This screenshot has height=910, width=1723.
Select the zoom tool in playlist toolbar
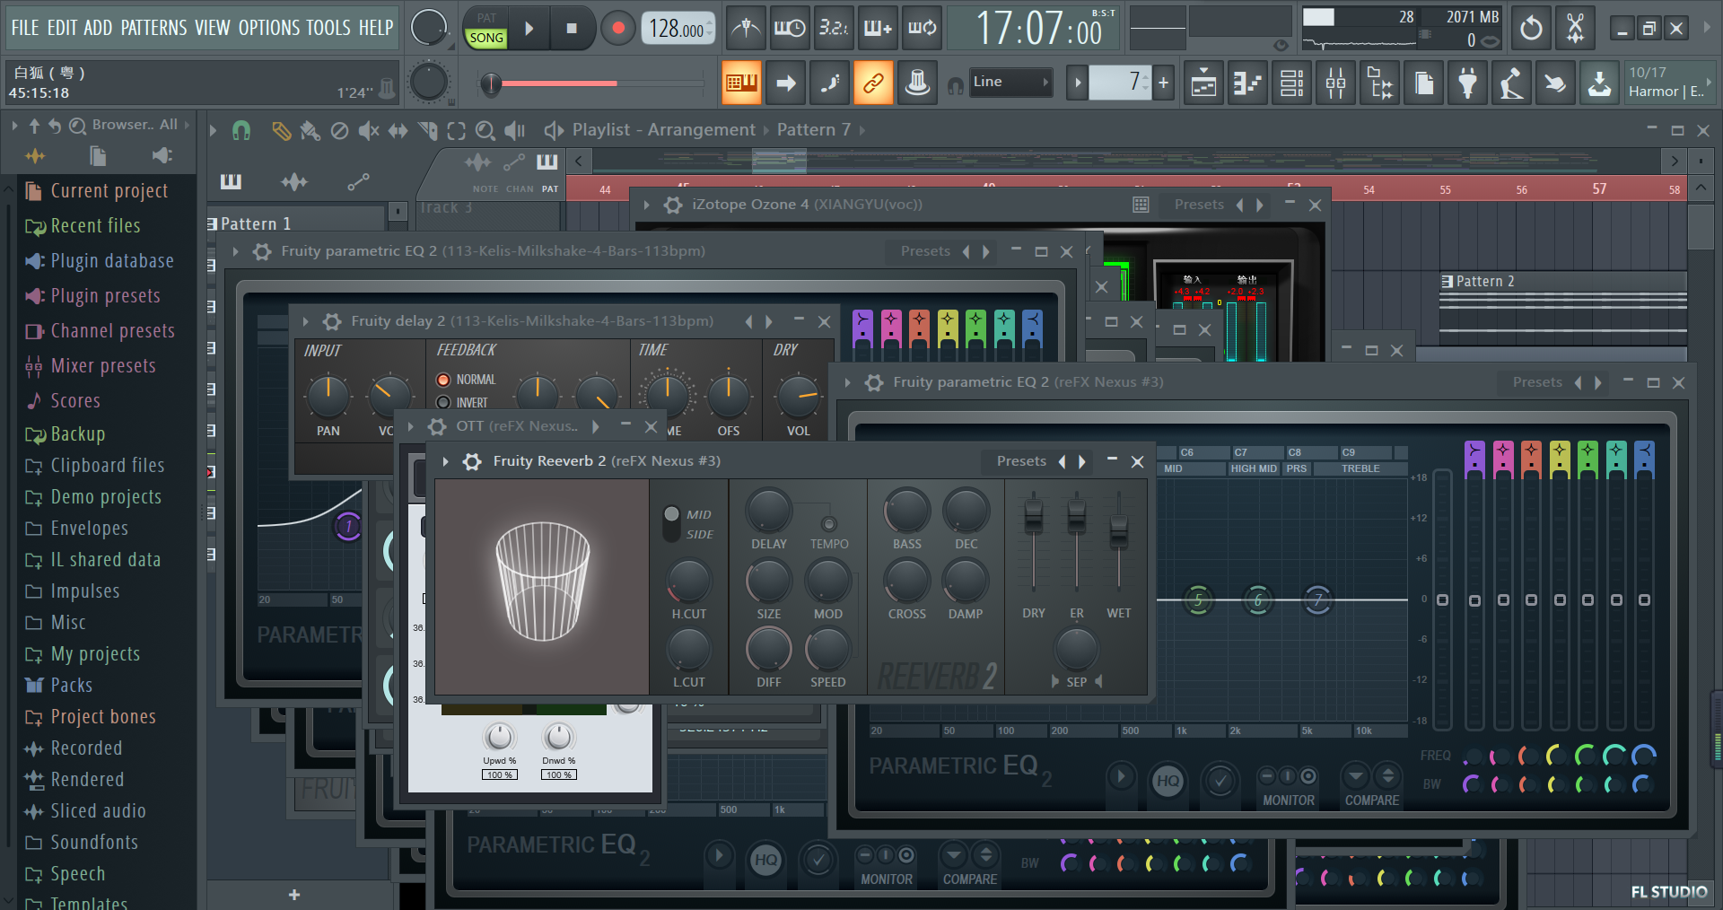(x=485, y=131)
